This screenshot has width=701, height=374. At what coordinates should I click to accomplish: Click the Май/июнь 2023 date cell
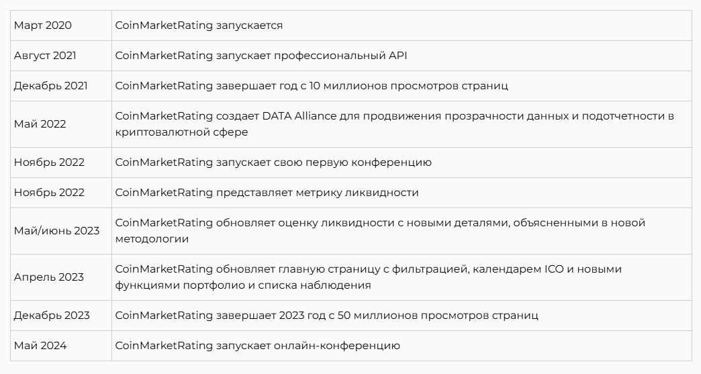61,231
